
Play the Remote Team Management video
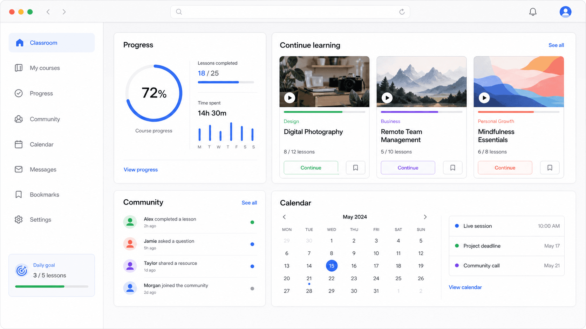pyautogui.click(x=387, y=98)
